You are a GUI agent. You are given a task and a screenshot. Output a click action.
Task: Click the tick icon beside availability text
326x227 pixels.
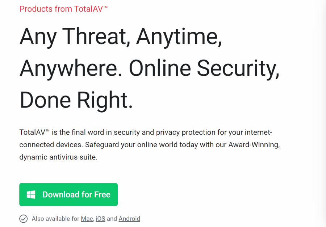(x=23, y=219)
